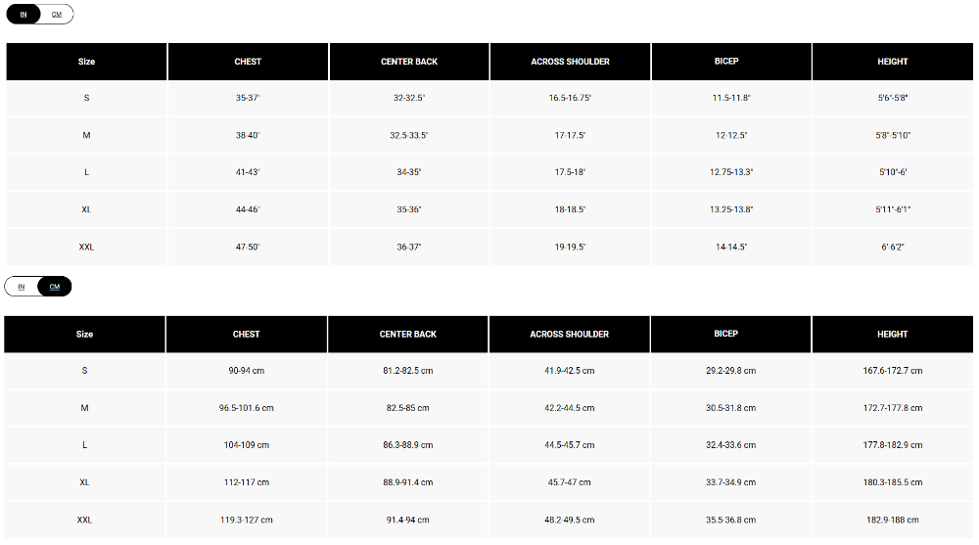Click the 96.5-101.6 cm chest cell
979x545 pixels.
[247, 408]
